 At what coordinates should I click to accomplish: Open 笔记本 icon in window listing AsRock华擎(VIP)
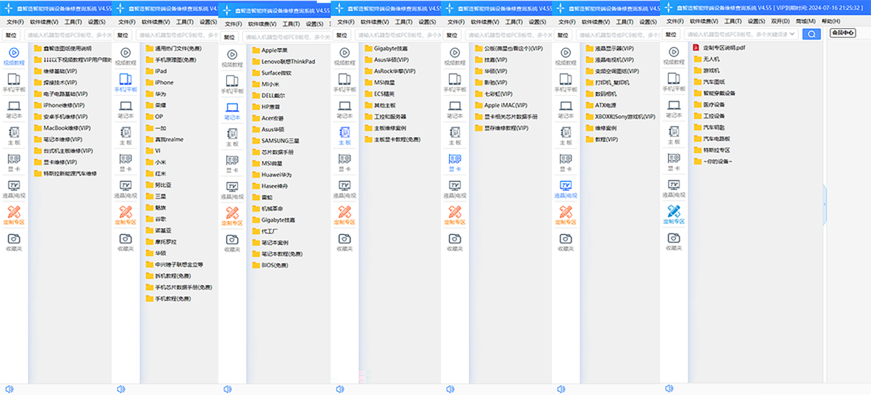(x=344, y=106)
